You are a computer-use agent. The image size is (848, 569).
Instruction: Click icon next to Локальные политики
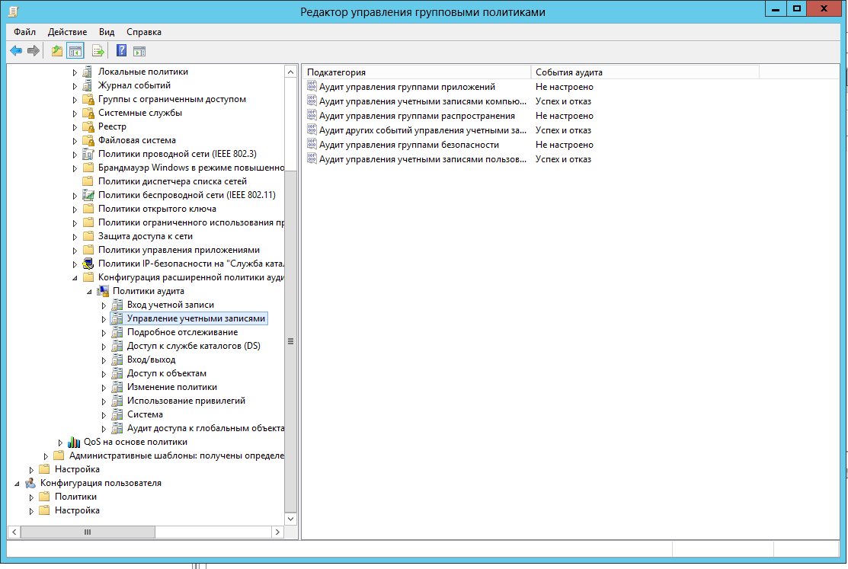[88, 72]
